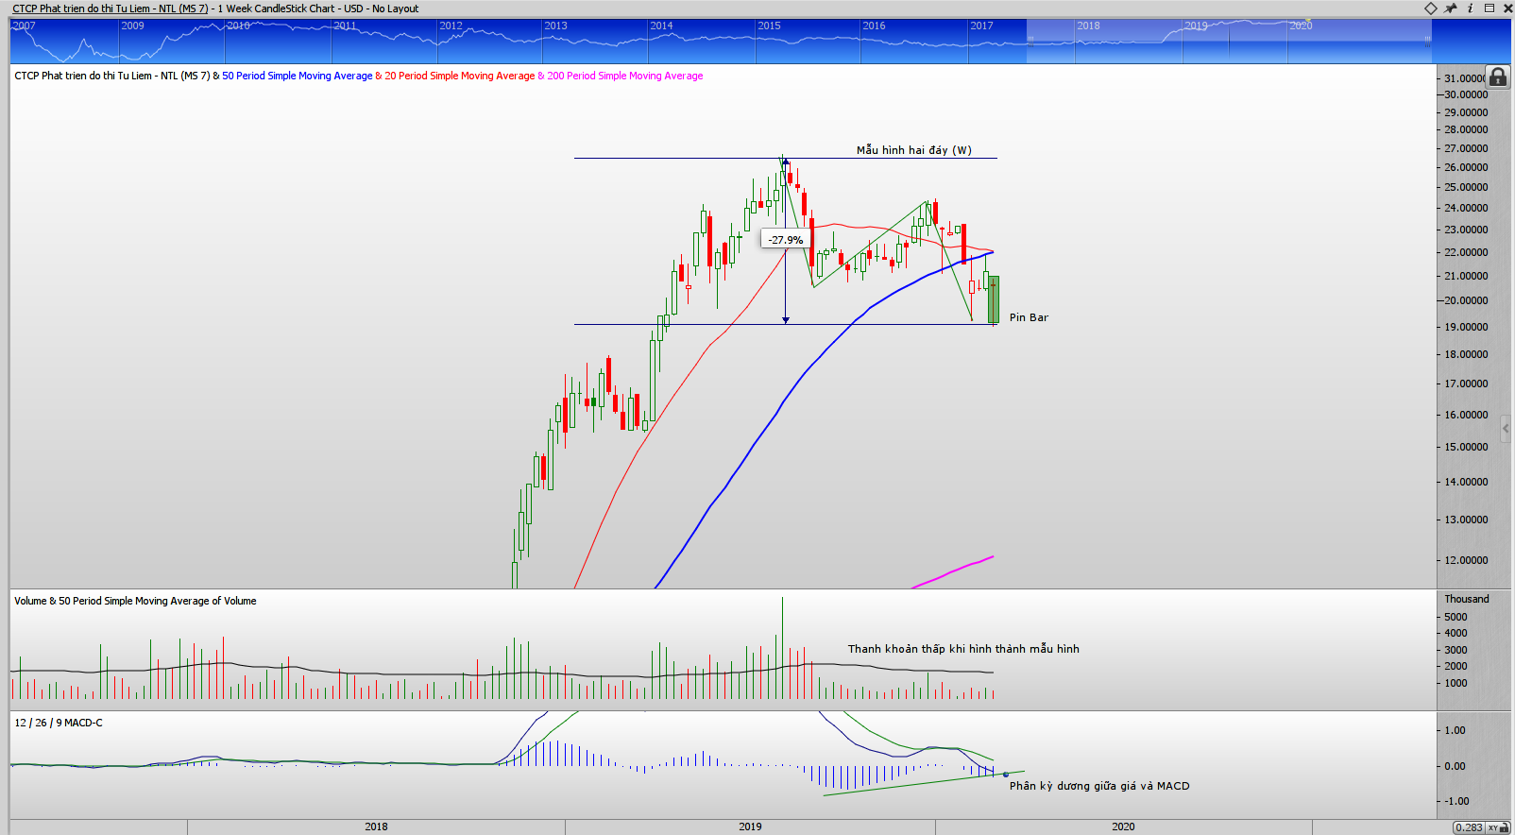Close the chart with the X icon

point(1506,9)
